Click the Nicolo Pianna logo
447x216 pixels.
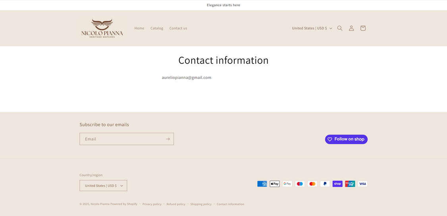(x=102, y=29)
